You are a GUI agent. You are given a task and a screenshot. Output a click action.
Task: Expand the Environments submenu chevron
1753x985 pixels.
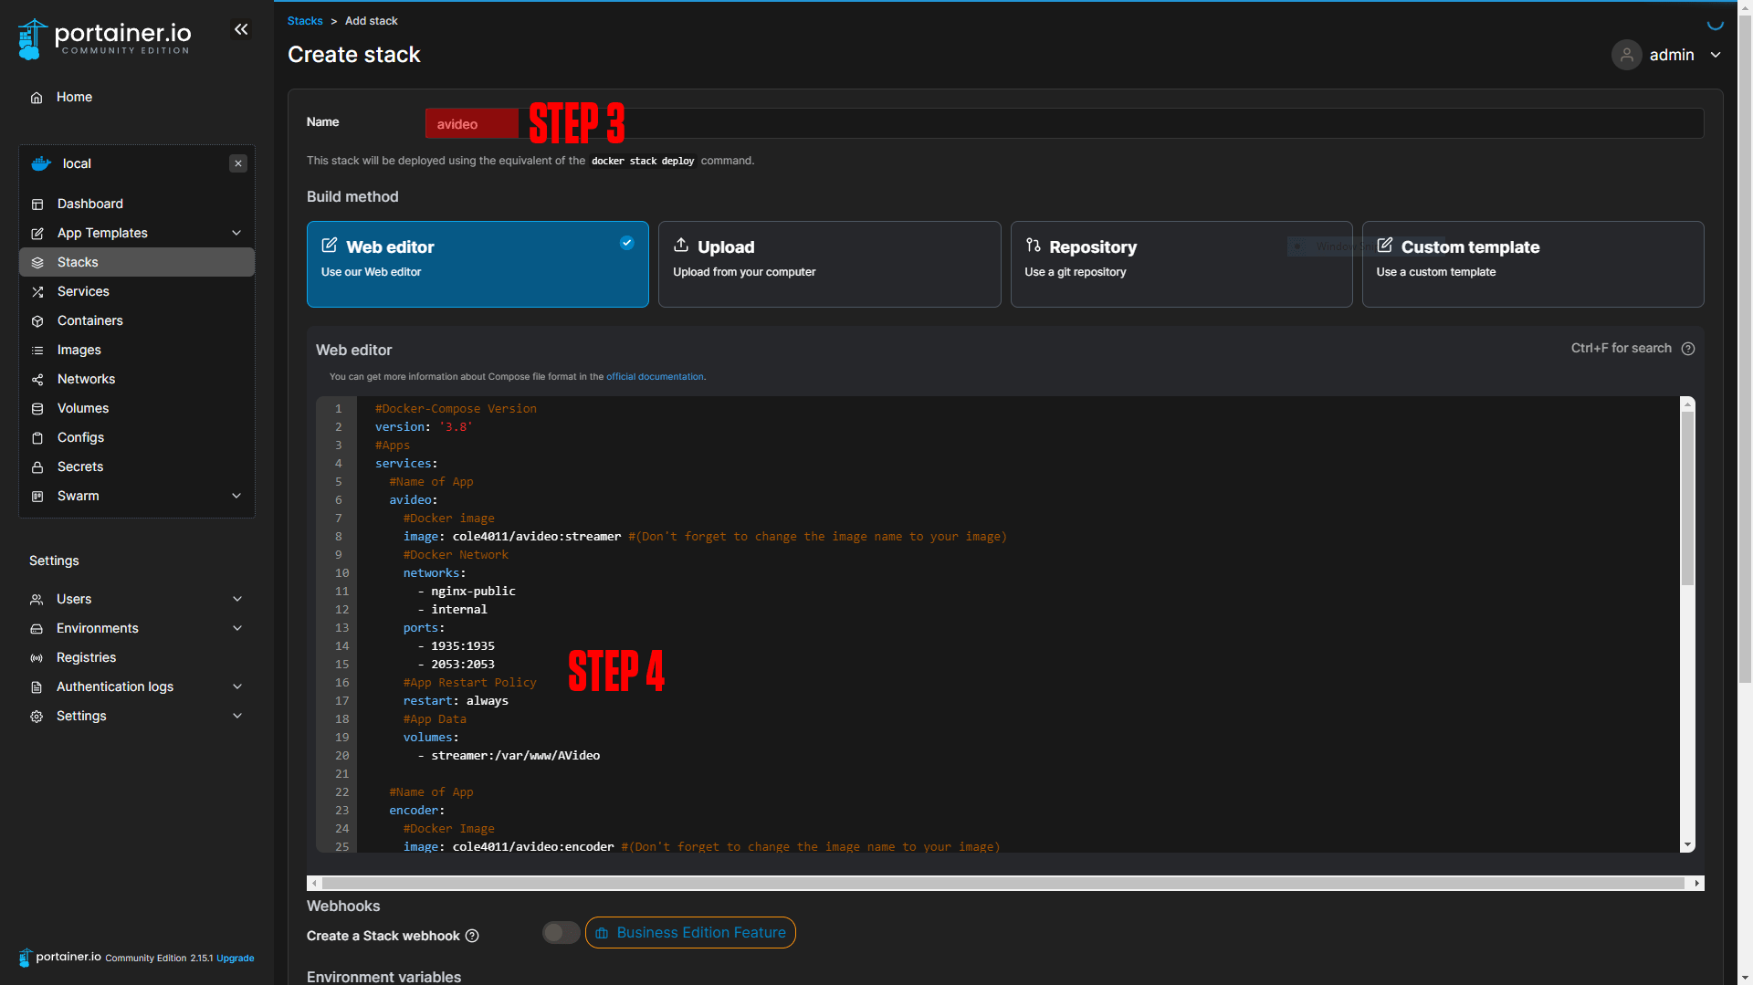pos(237,628)
